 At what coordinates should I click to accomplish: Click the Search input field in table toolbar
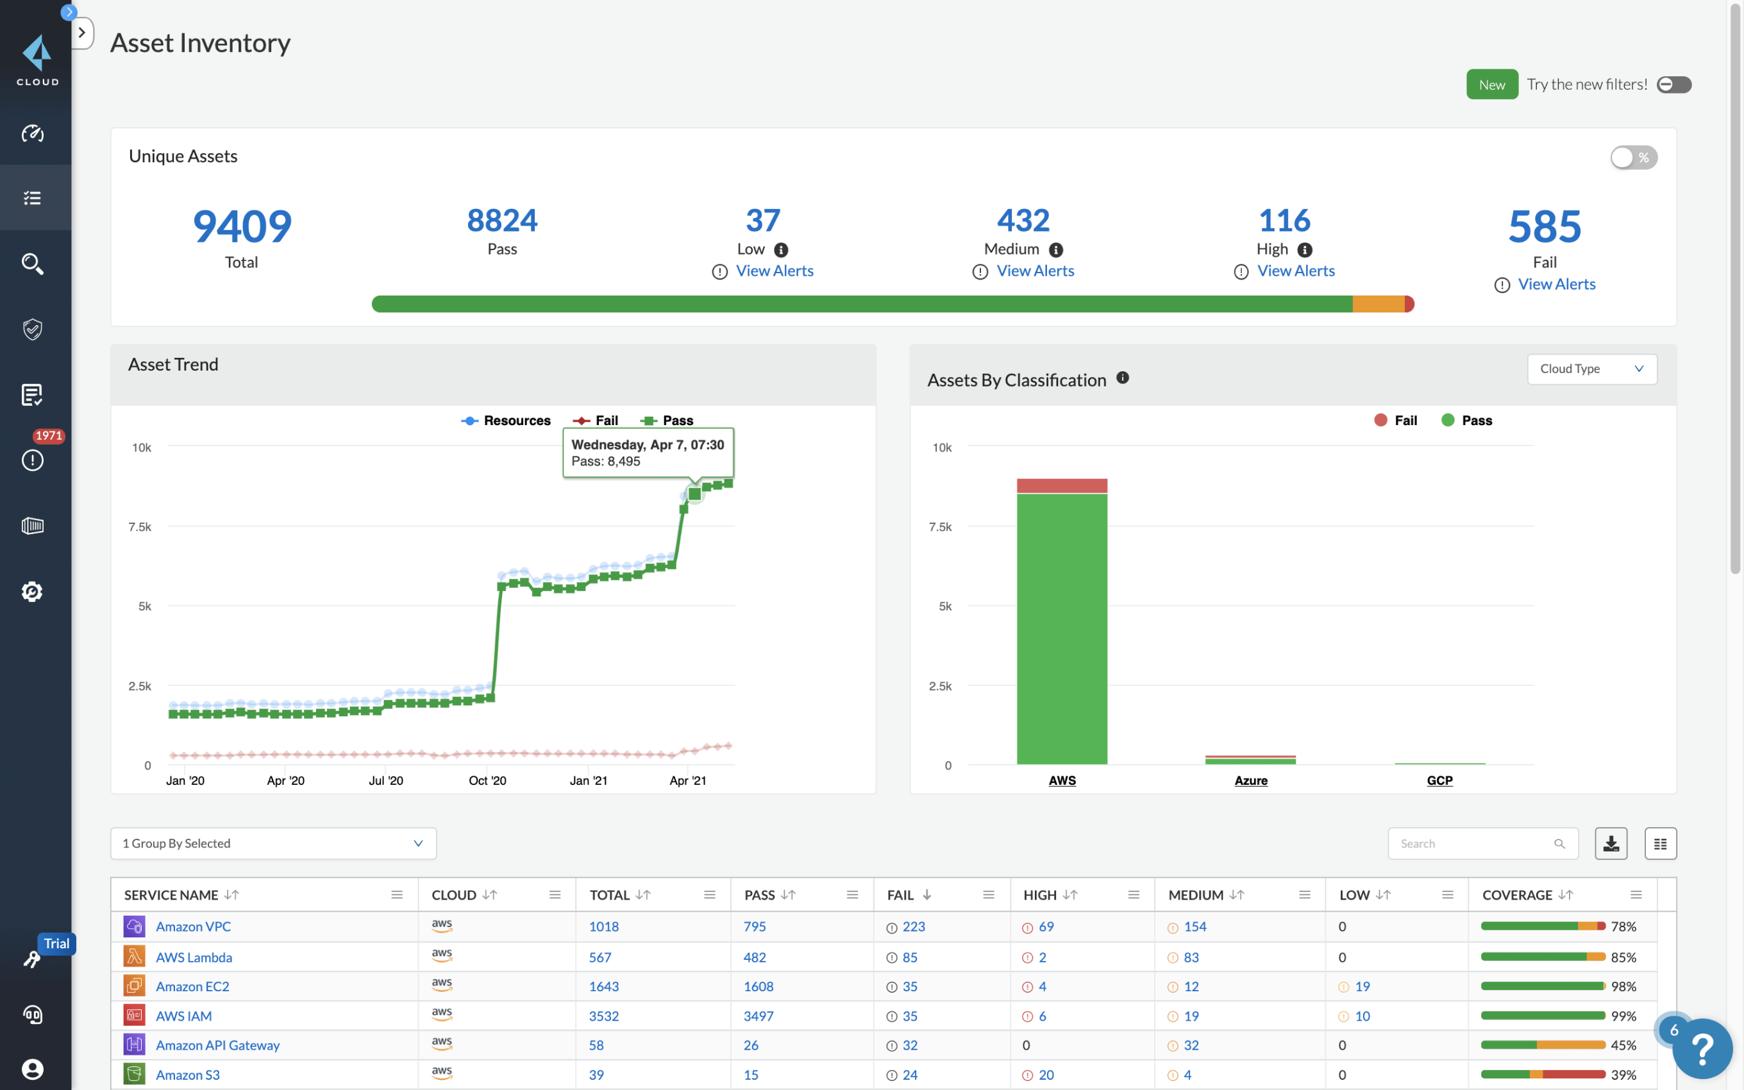click(1482, 844)
